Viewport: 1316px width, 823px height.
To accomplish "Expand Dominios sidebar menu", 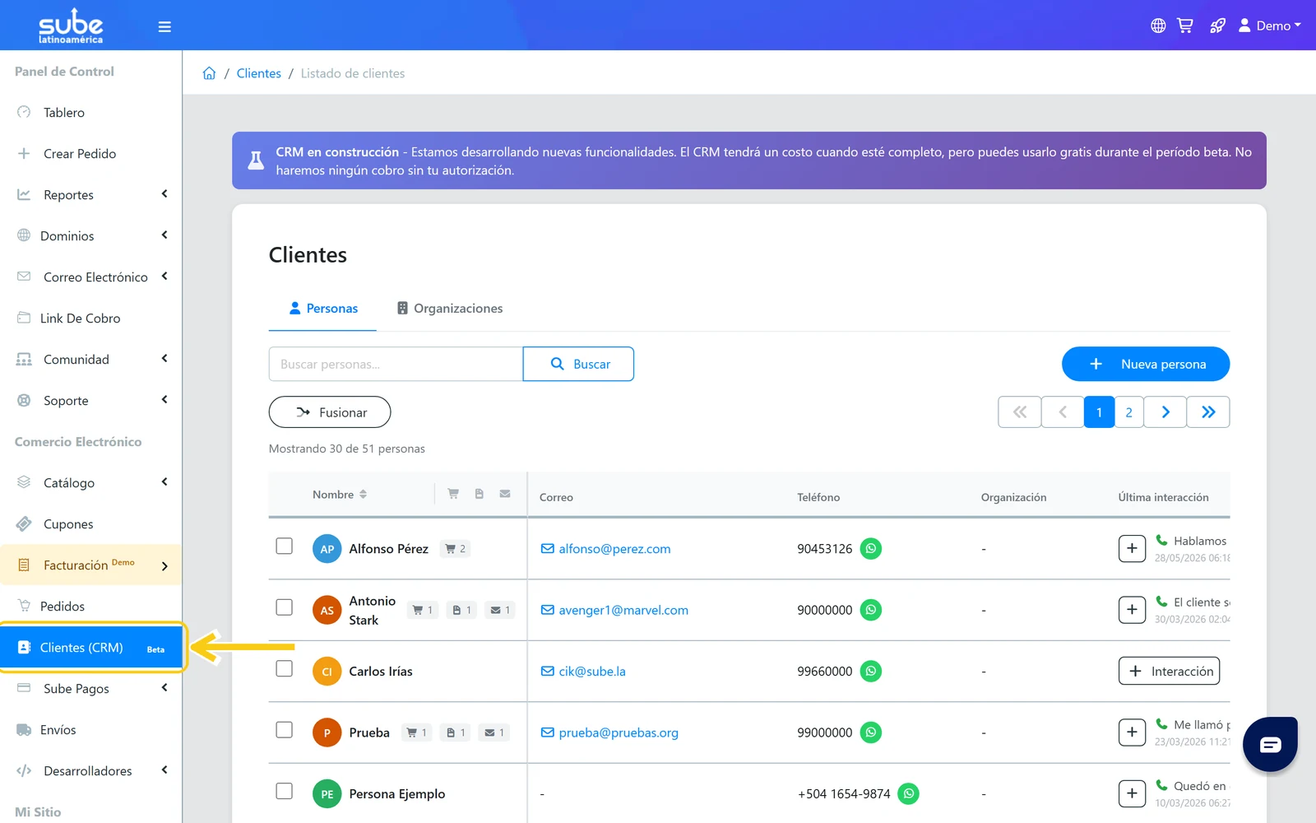I will click(90, 235).
